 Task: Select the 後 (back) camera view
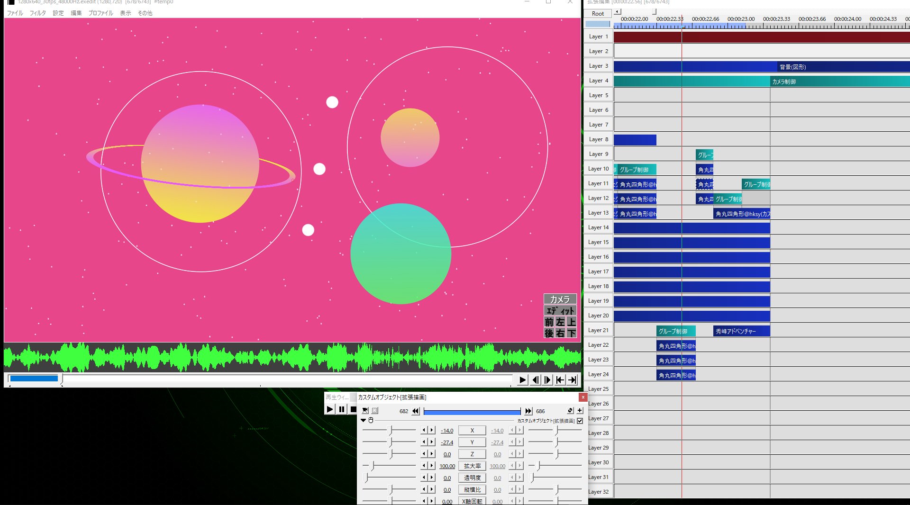point(549,334)
